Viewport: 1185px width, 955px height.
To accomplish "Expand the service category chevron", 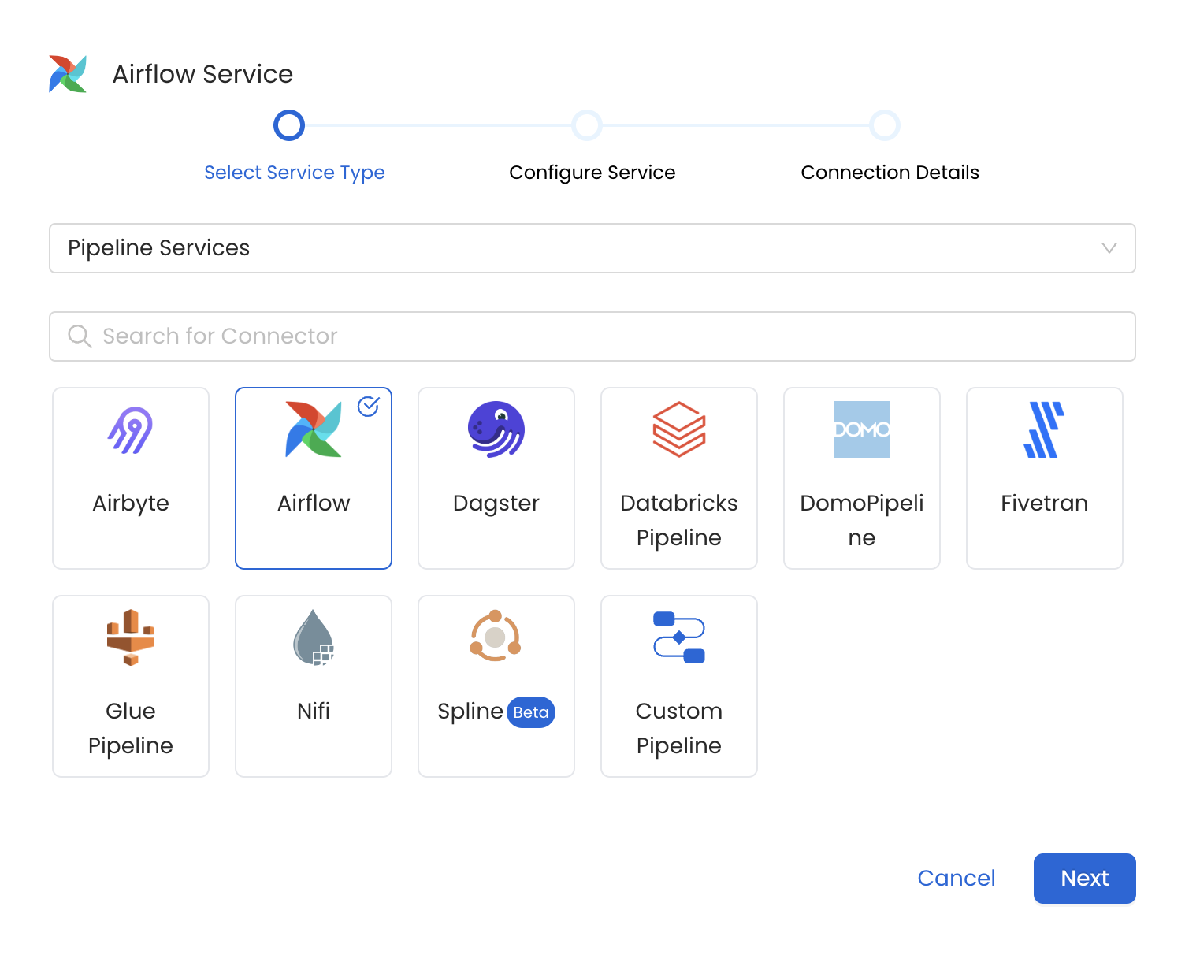I will 1111,248.
